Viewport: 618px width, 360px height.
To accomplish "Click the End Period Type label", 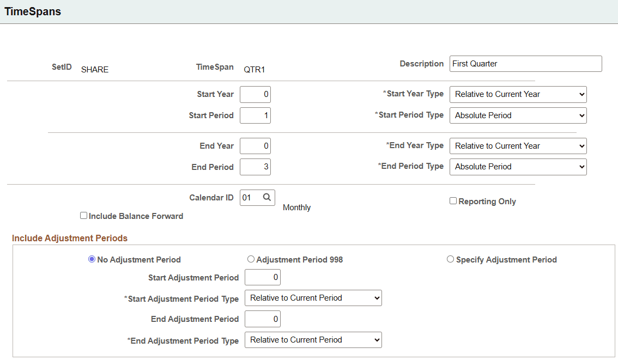I will tap(411, 166).
